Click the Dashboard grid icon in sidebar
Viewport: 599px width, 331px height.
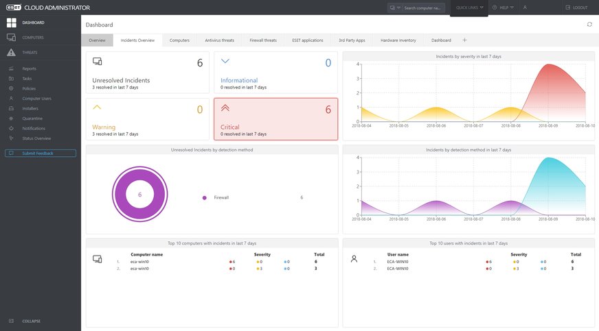tap(11, 23)
